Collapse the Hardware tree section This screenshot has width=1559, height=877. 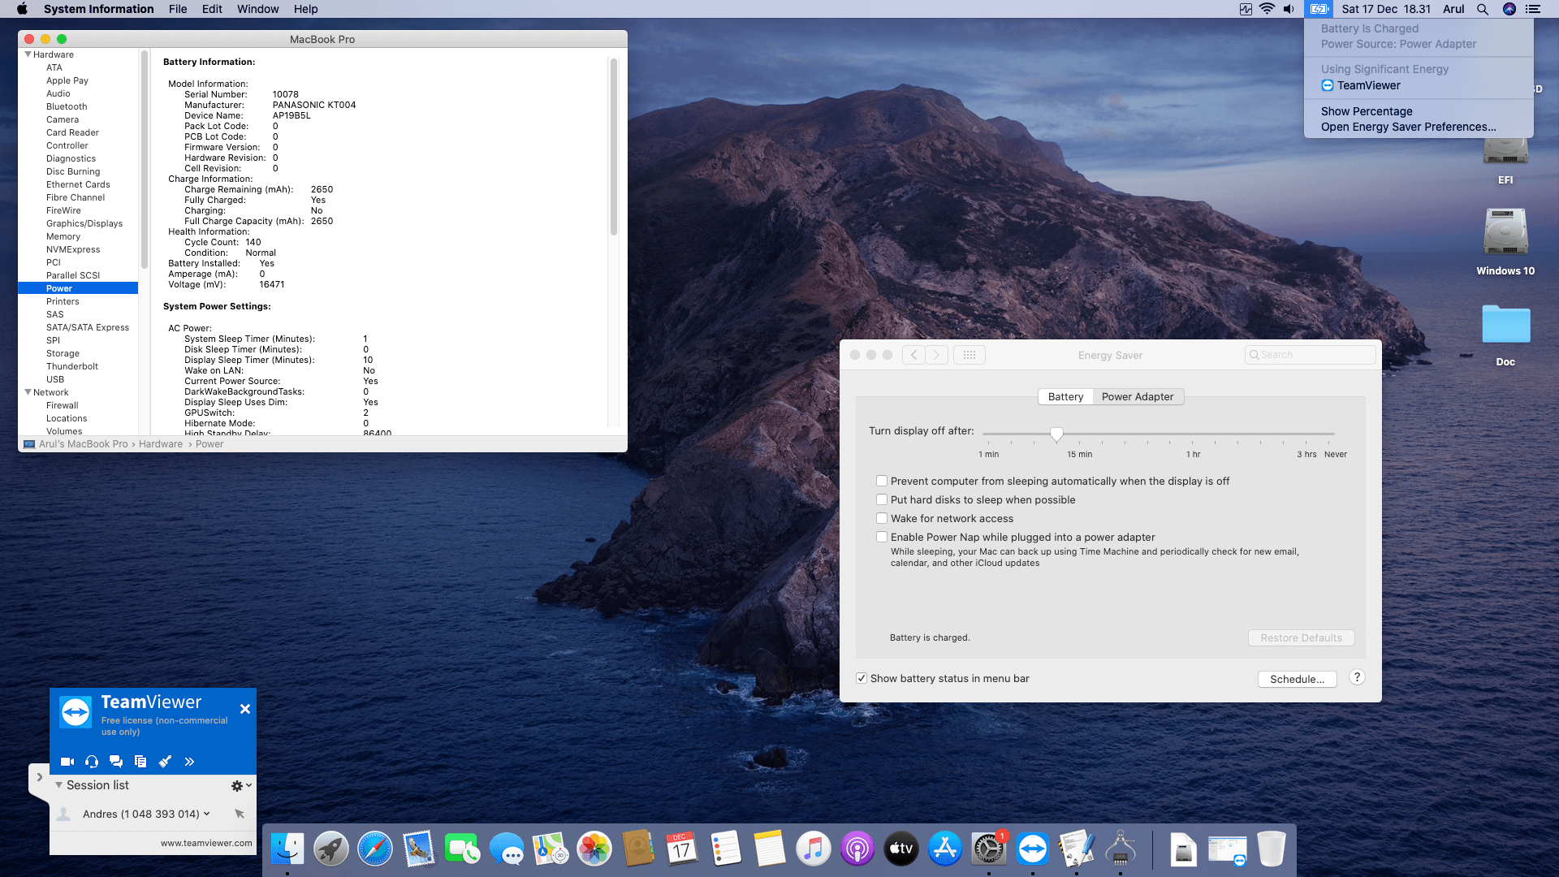(28, 54)
